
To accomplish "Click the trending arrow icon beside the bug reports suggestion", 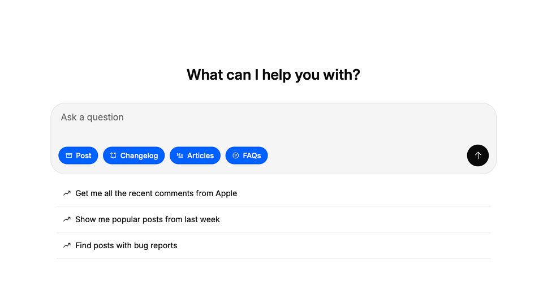I will click(x=67, y=245).
